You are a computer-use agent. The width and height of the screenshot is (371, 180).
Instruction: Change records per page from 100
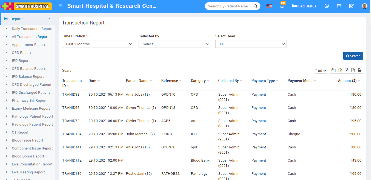(321, 71)
